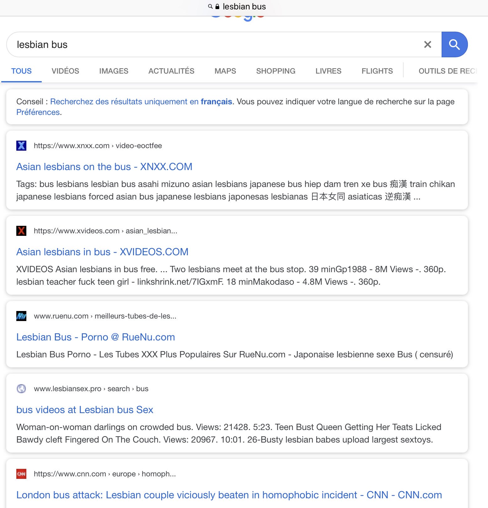Open the Préférences link
488x508 pixels.
click(x=38, y=112)
